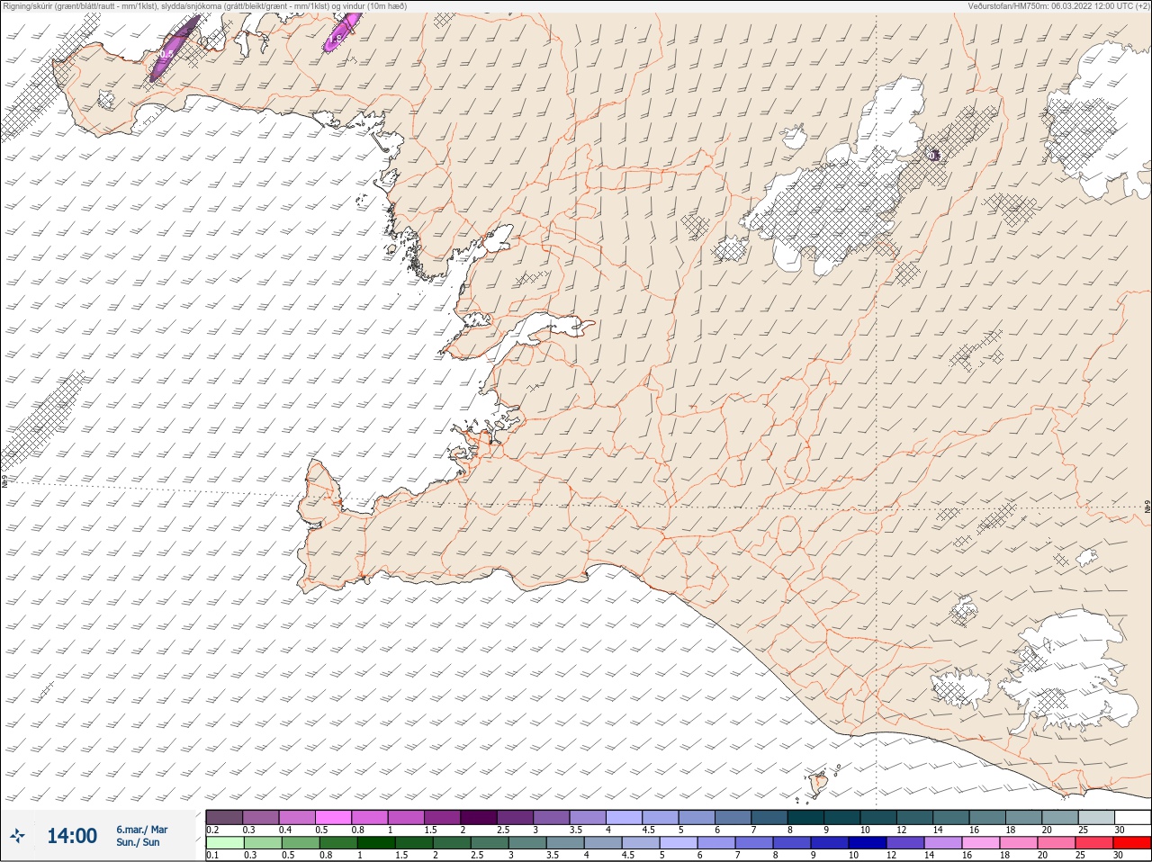Select the violet rain swatch labeled 14
The width and height of the screenshot is (1152, 862).
pyautogui.click(x=942, y=843)
